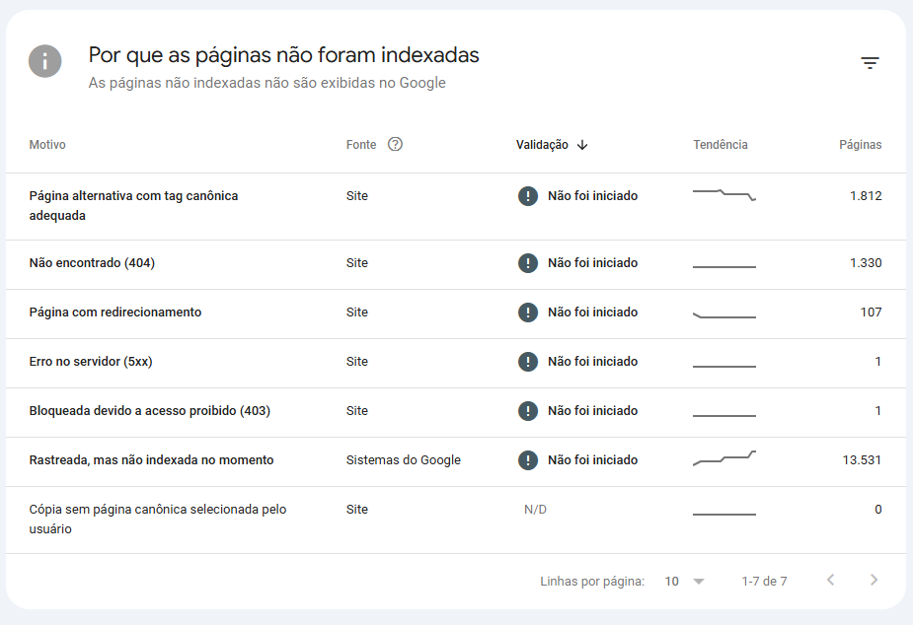Open the rows per page dropdown
Image resolution: width=913 pixels, height=625 pixels.
(x=685, y=582)
